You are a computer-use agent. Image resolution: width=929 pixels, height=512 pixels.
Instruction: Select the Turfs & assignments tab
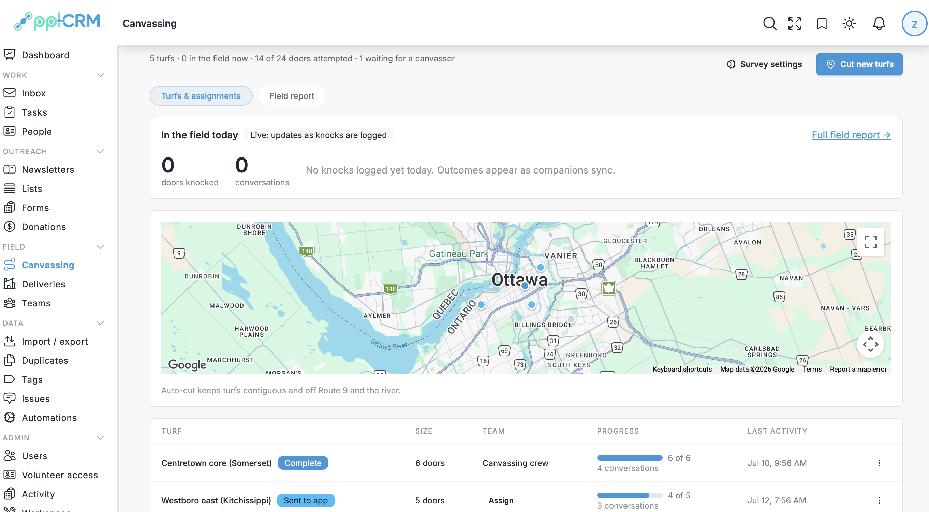click(201, 96)
